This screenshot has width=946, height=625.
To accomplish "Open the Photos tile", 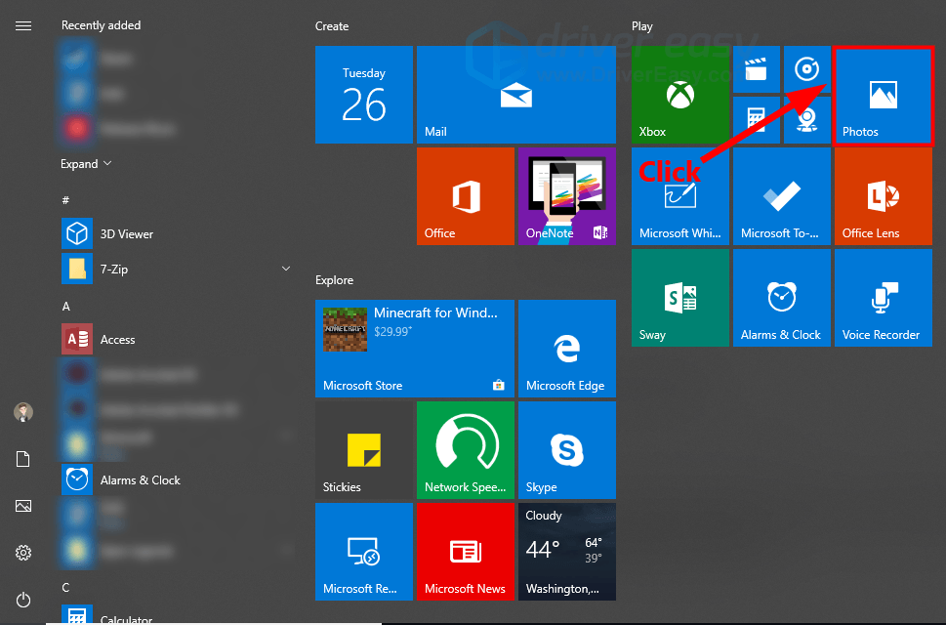I will coord(884,95).
